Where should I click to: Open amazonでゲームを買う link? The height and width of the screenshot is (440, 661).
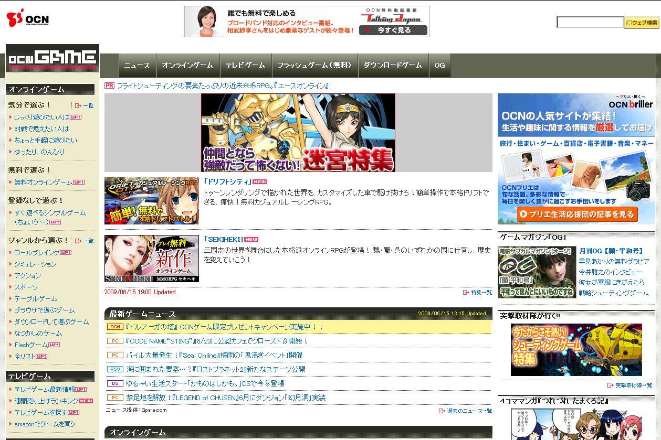pyautogui.click(x=45, y=424)
